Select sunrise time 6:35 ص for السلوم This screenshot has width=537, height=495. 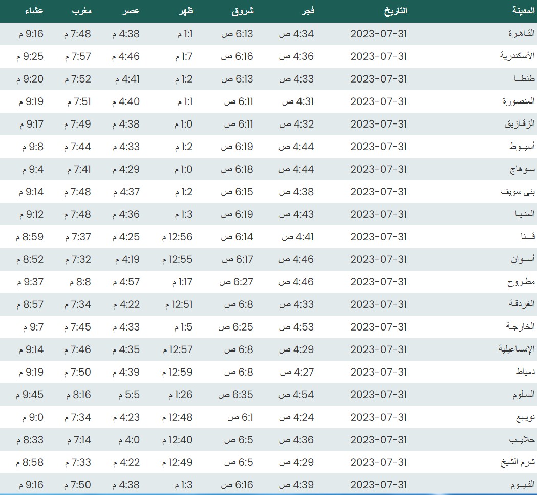(236, 395)
